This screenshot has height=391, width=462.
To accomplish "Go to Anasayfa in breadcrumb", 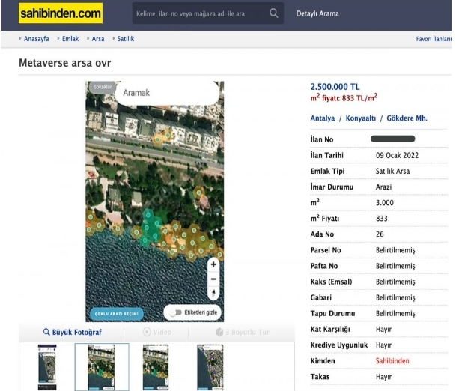I will (36, 38).
